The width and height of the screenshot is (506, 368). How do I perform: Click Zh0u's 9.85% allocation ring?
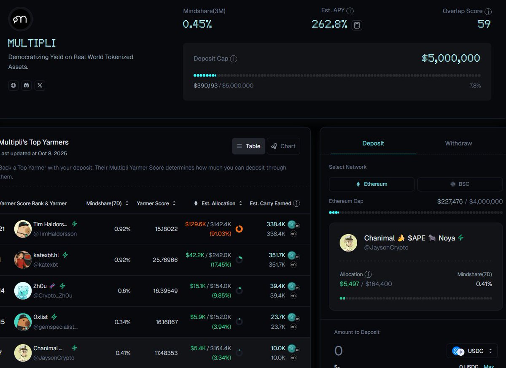(239, 291)
